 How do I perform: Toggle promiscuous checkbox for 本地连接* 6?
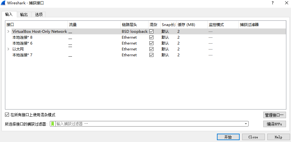coord(152,43)
